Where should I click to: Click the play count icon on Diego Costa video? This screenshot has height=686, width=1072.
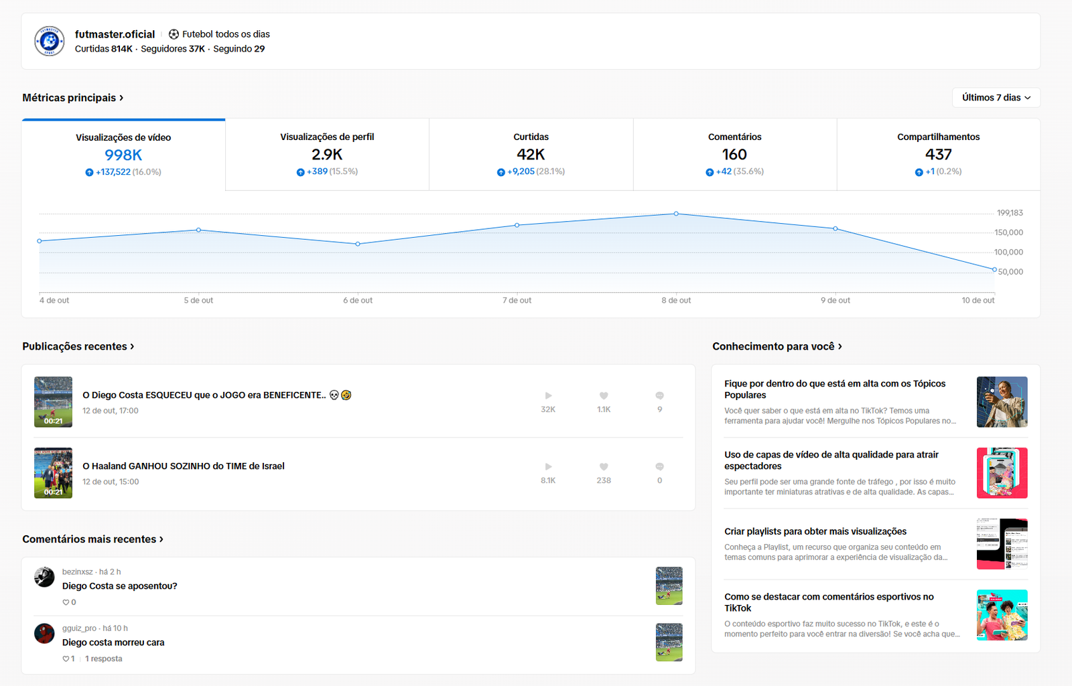coord(548,396)
